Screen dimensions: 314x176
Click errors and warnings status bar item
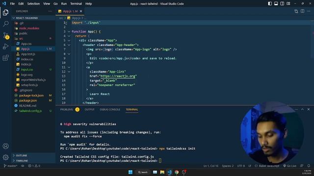(34, 166)
